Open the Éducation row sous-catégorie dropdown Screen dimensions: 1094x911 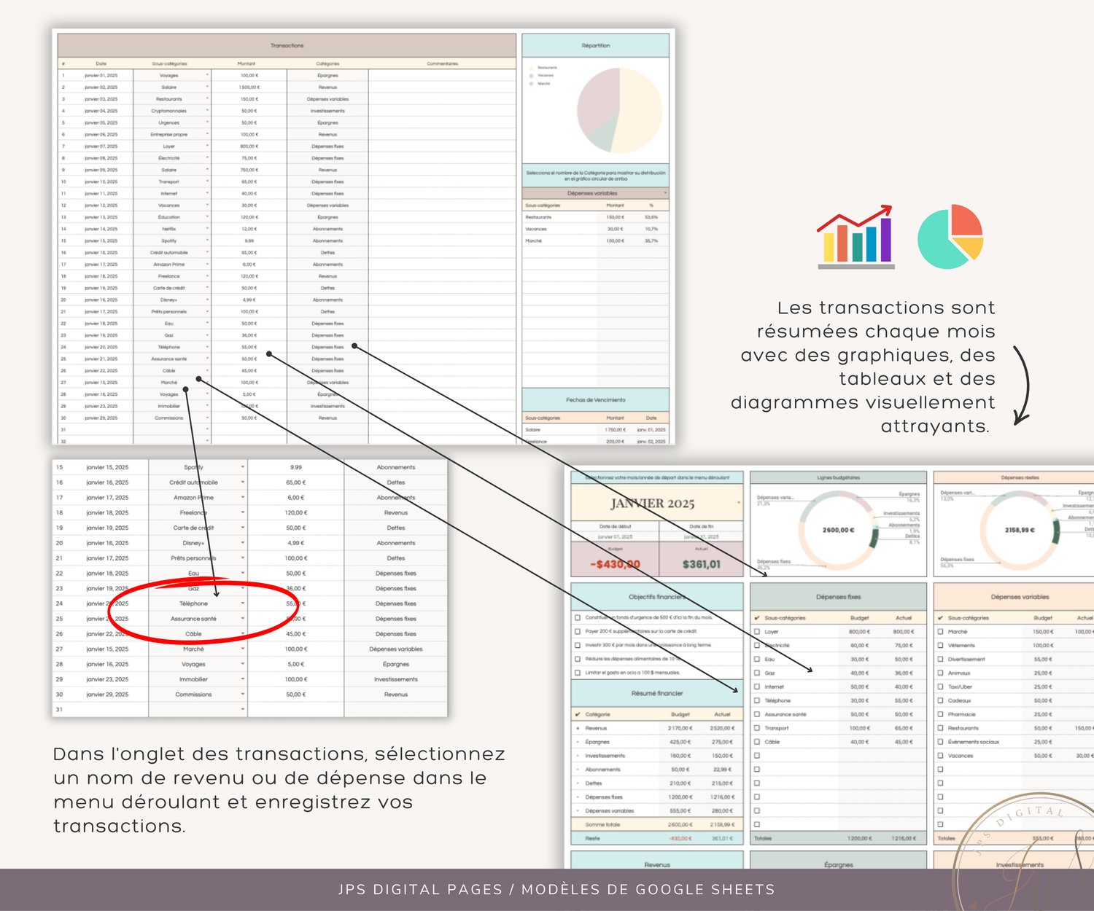(207, 217)
